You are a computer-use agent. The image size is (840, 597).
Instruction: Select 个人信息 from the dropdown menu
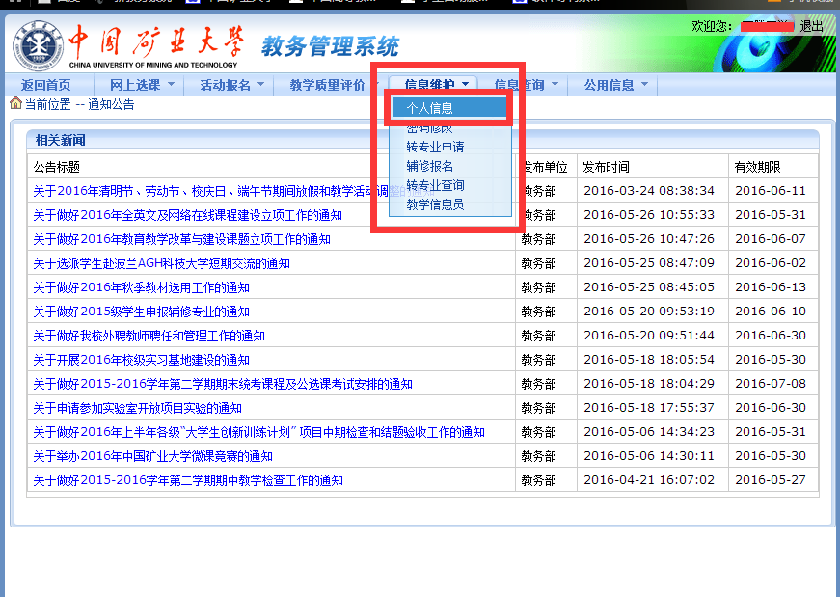pyautogui.click(x=430, y=108)
